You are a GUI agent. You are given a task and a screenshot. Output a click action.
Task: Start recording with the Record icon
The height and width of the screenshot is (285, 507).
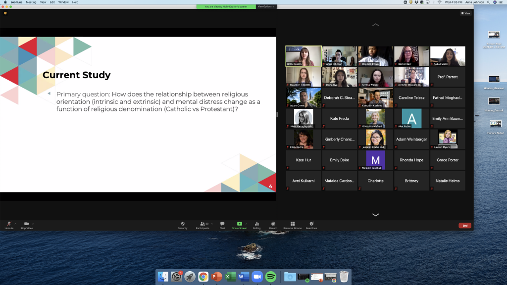coord(273,224)
